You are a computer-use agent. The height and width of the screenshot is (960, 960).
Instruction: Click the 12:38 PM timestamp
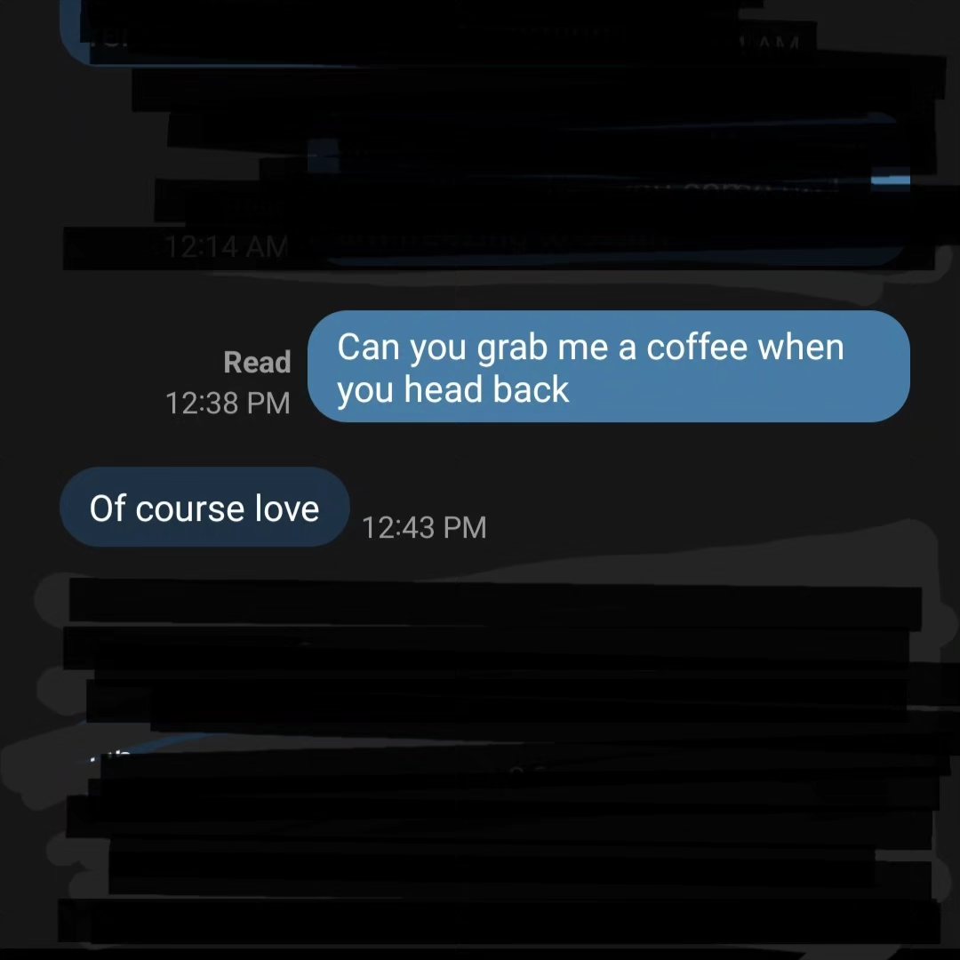click(228, 404)
